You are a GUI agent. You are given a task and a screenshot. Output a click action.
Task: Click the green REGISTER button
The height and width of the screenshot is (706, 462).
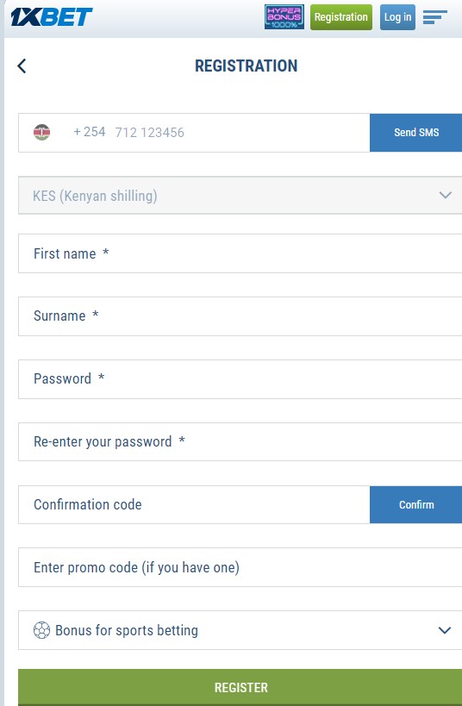coord(240,687)
